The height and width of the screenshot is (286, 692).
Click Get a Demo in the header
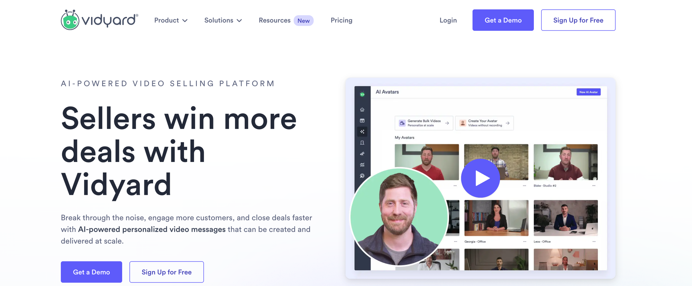coord(503,20)
